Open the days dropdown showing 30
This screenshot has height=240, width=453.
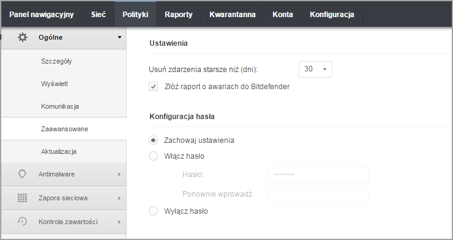(315, 69)
